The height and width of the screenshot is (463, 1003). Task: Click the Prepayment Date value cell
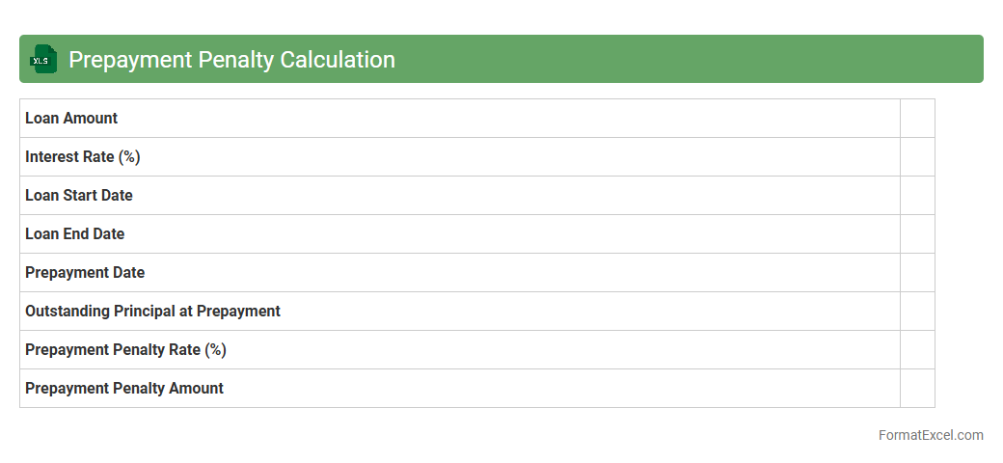pos(917,272)
